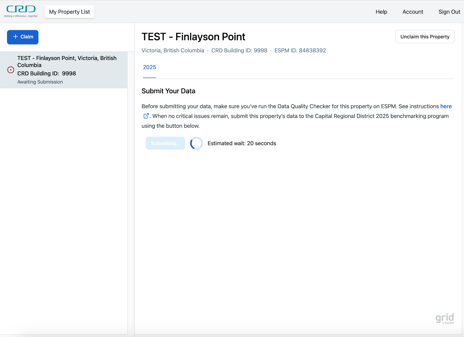Viewport: 464px width, 337px height.
Task: Click the disabled Submitting... button
Action: (165, 143)
